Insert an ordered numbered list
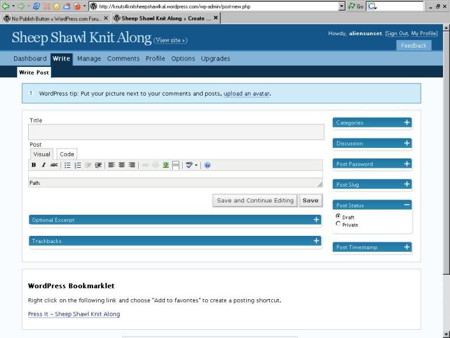The image size is (450, 338). [x=78, y=165]
